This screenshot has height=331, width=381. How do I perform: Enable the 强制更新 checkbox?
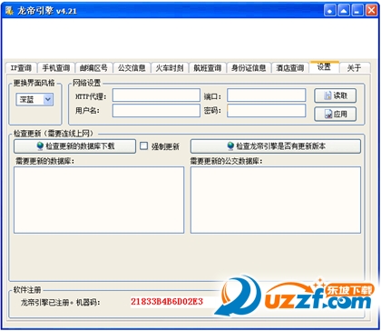click(x=144, y=146)
